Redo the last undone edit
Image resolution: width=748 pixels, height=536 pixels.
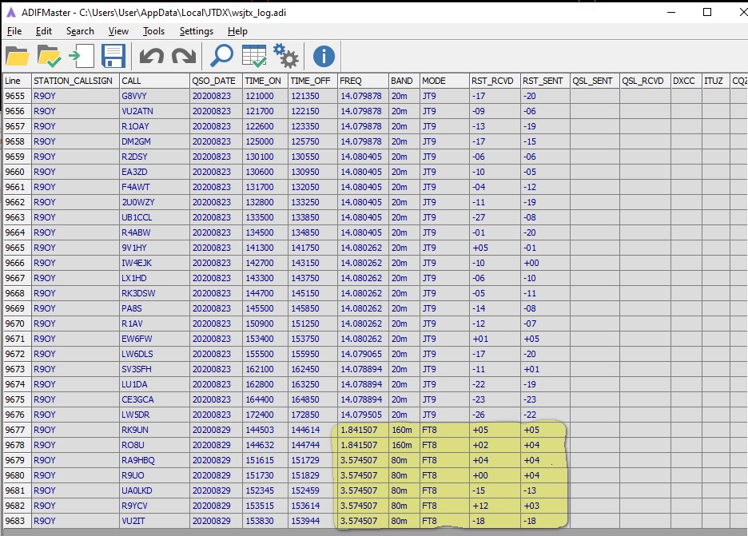[183, 56]
